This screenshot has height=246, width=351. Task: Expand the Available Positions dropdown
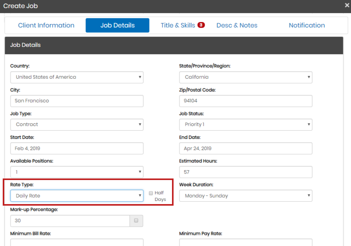click(x=76, y=172)
